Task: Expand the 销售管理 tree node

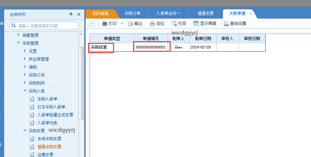Action: [18, 35]
